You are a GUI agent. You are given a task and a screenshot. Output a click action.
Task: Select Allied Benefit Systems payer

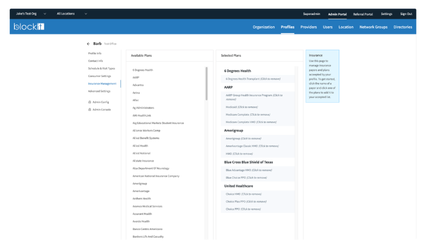pos(146,138)
